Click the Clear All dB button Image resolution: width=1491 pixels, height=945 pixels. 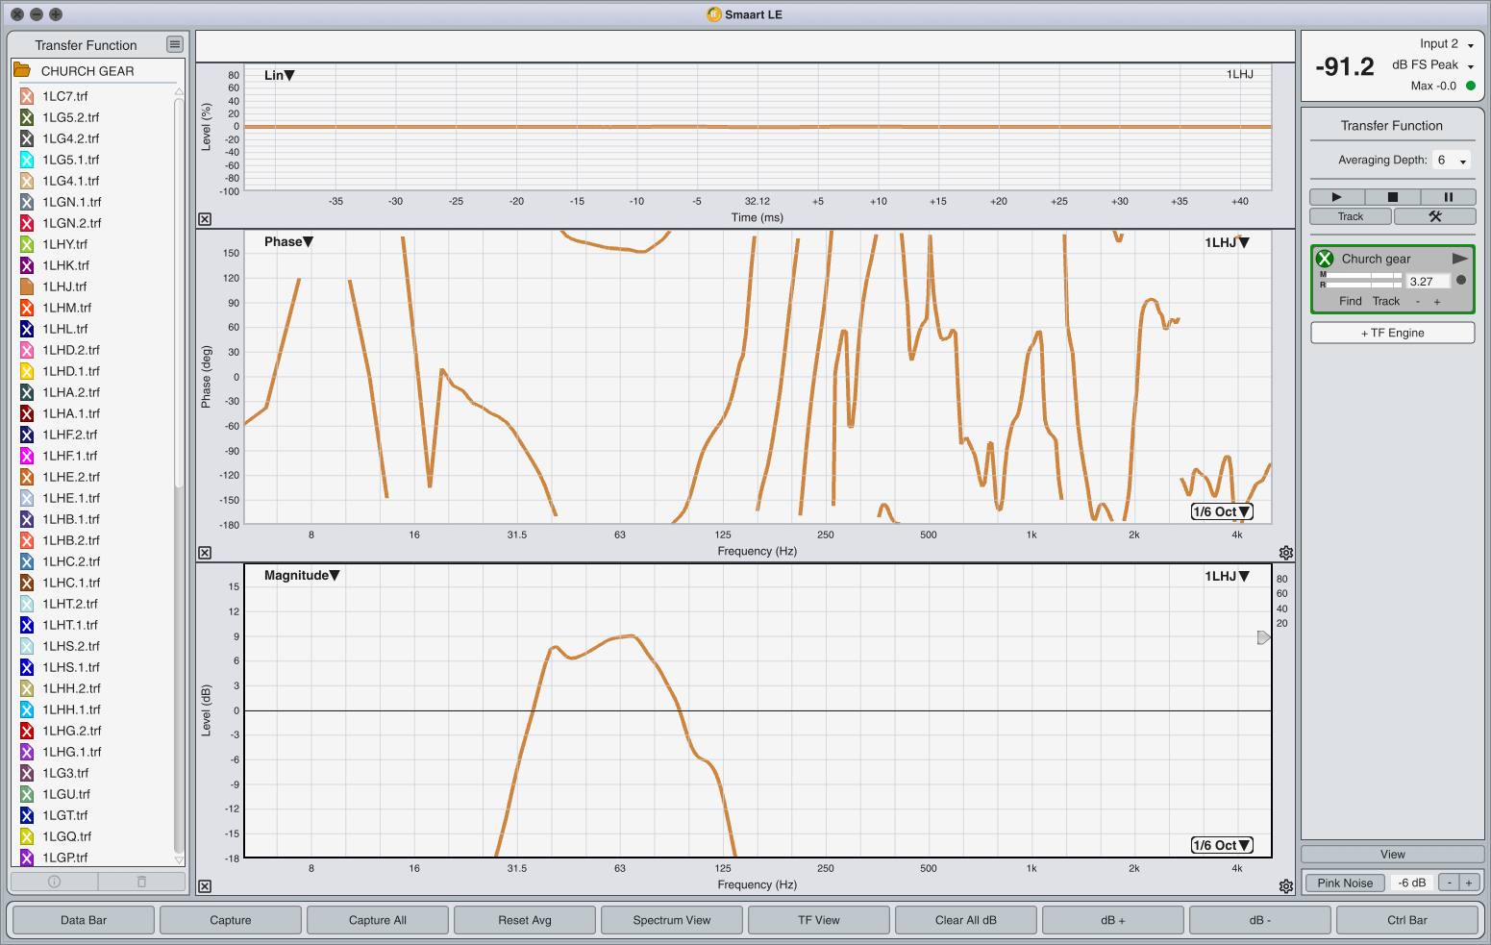(x=966, y=920)
